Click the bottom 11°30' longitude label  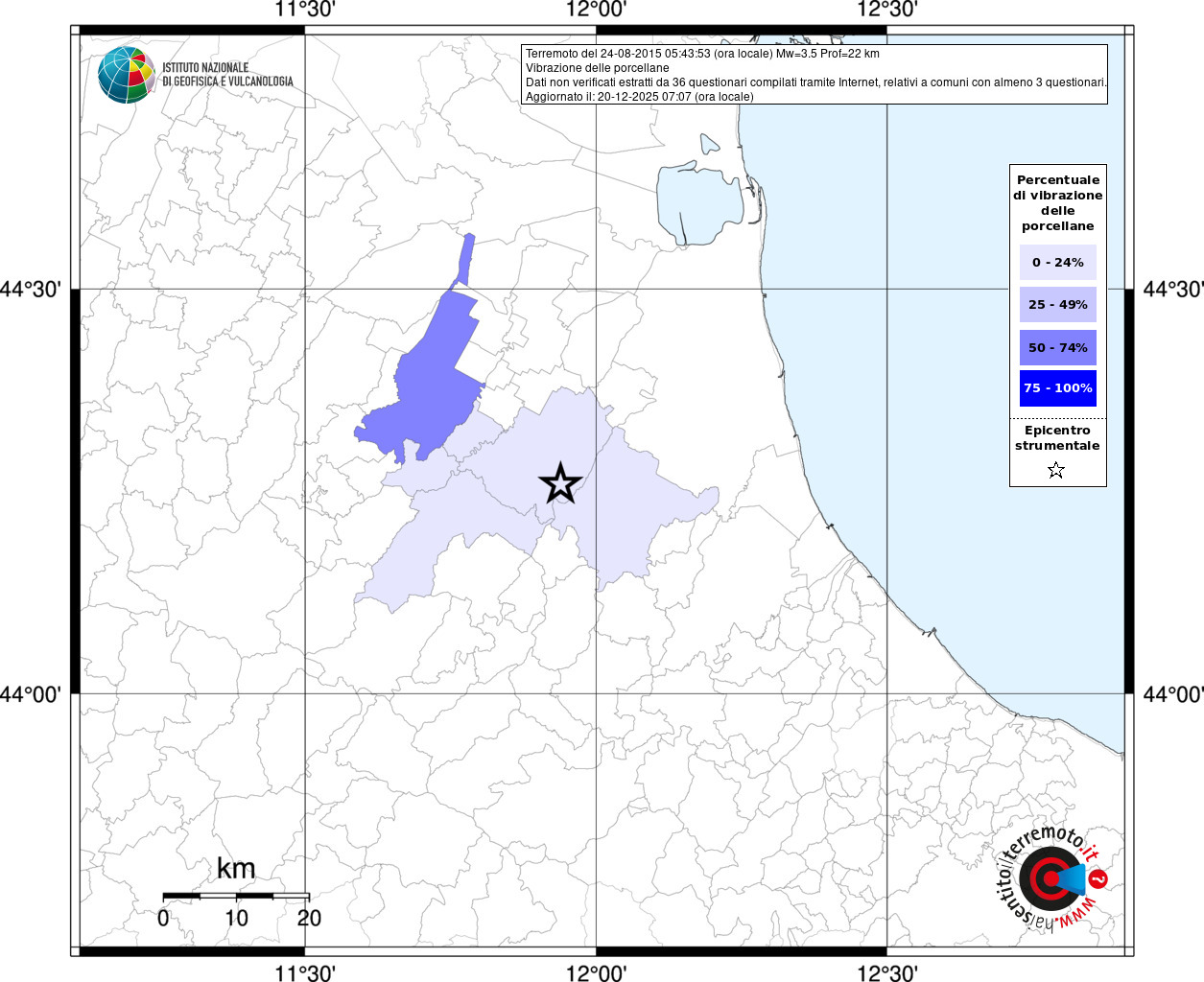click(305, 973)
